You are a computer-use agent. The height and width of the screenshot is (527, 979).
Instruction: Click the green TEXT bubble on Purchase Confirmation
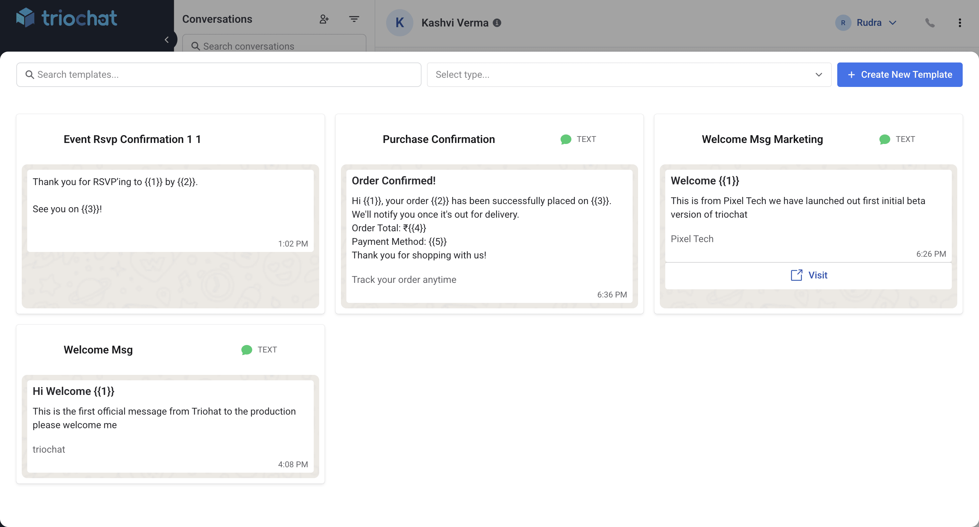(x=566, y=139)
